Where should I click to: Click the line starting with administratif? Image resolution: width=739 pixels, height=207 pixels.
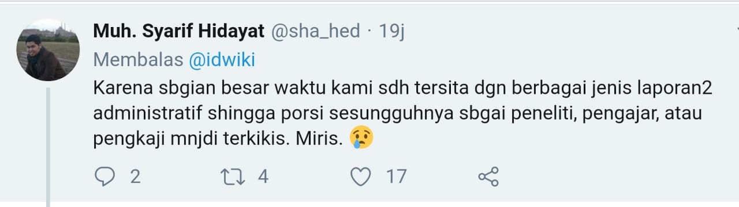[397, 114]
